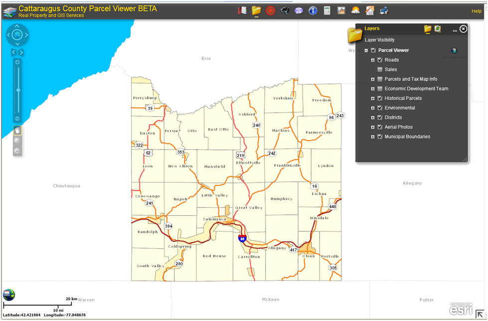Switch to the legend icon in Layers panel

point(438,29)
